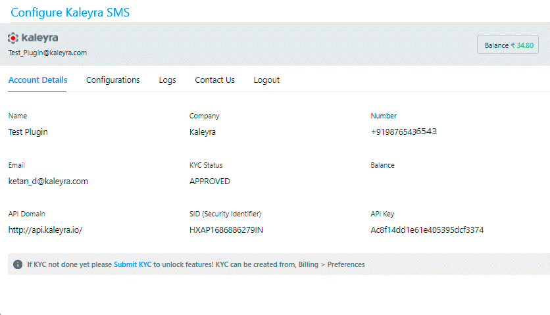Click the KYC status APPROVED

click(x=210, y=182)
